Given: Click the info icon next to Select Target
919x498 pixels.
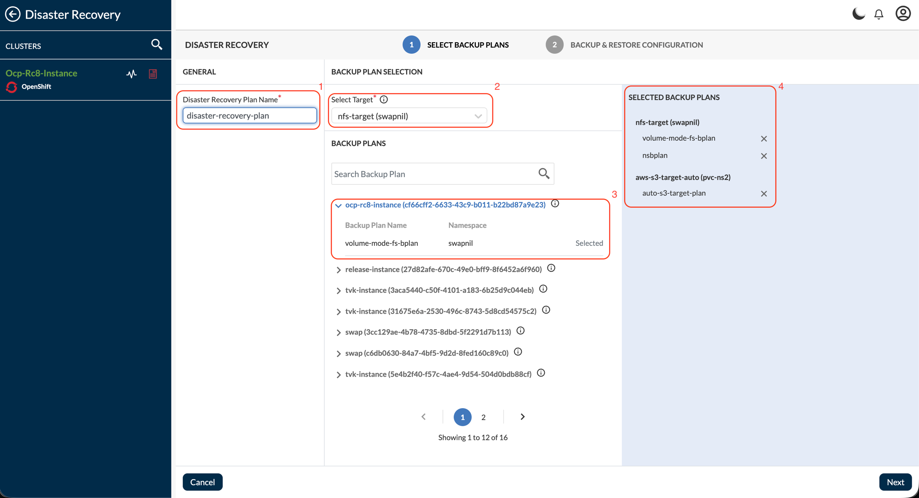Looking at the screenshot, I should [384, 99].
